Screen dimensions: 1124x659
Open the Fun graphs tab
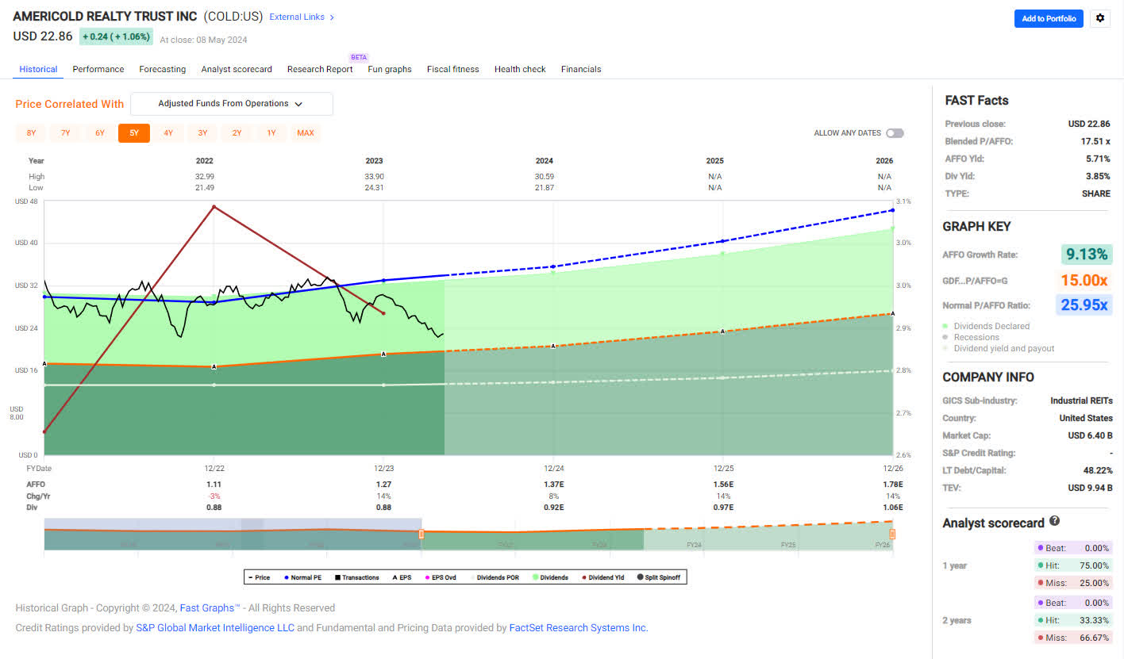coord(389,69)
